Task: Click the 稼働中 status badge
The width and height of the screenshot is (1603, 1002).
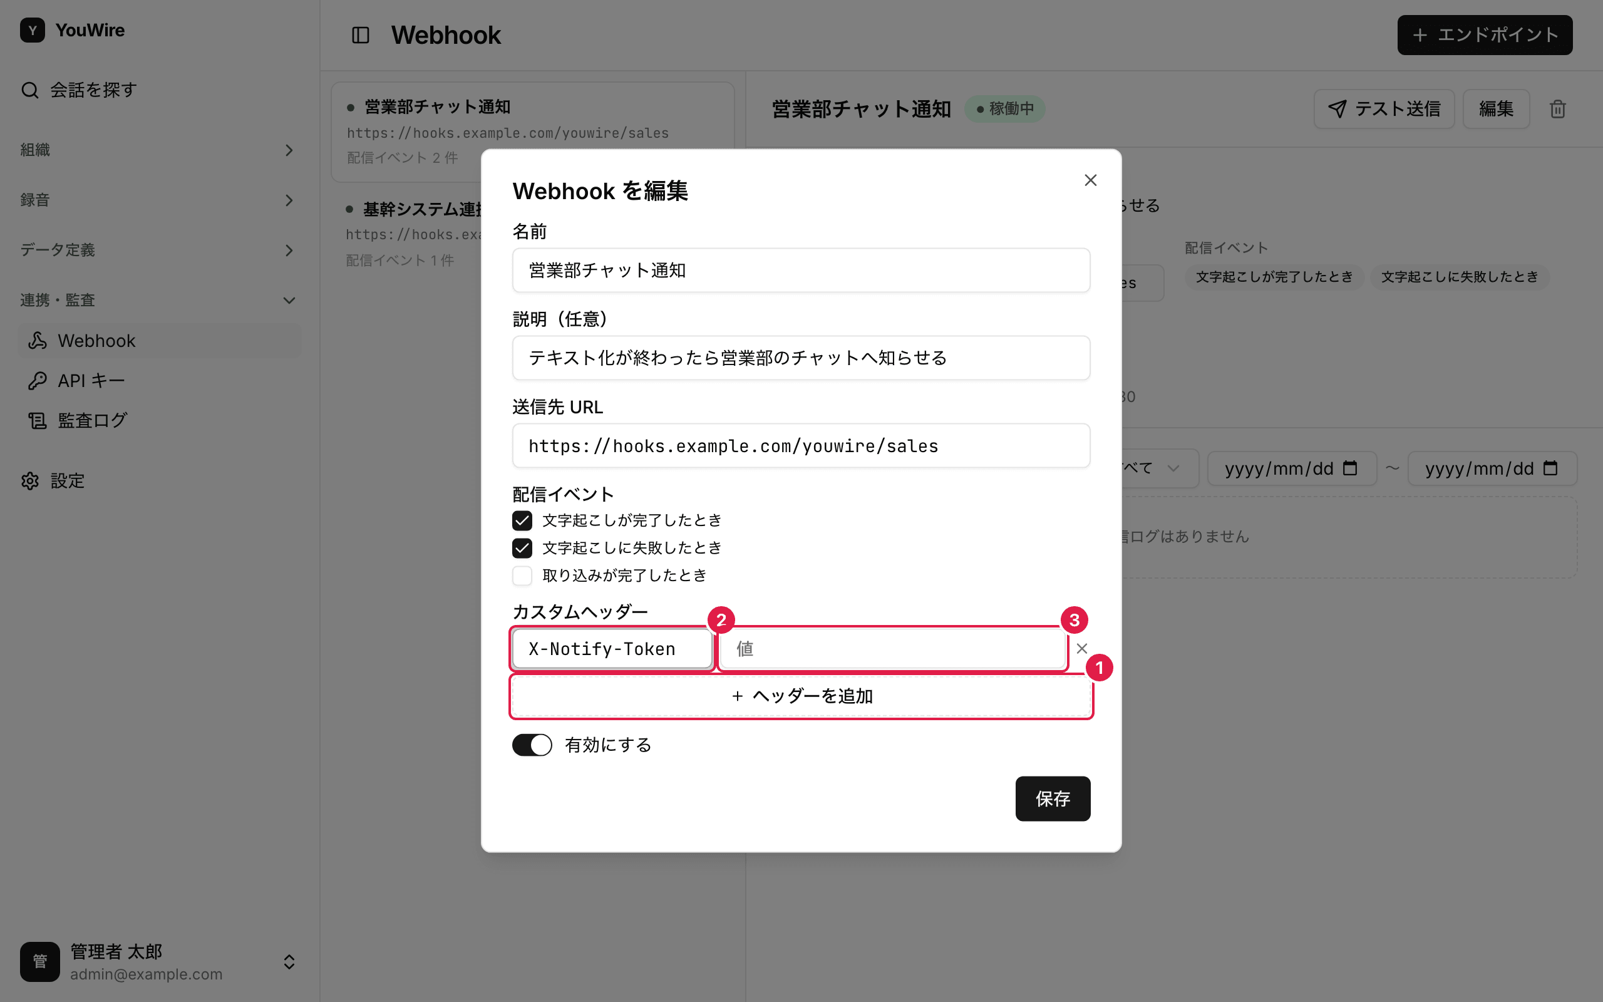Action: click(x=1004, y=109)
